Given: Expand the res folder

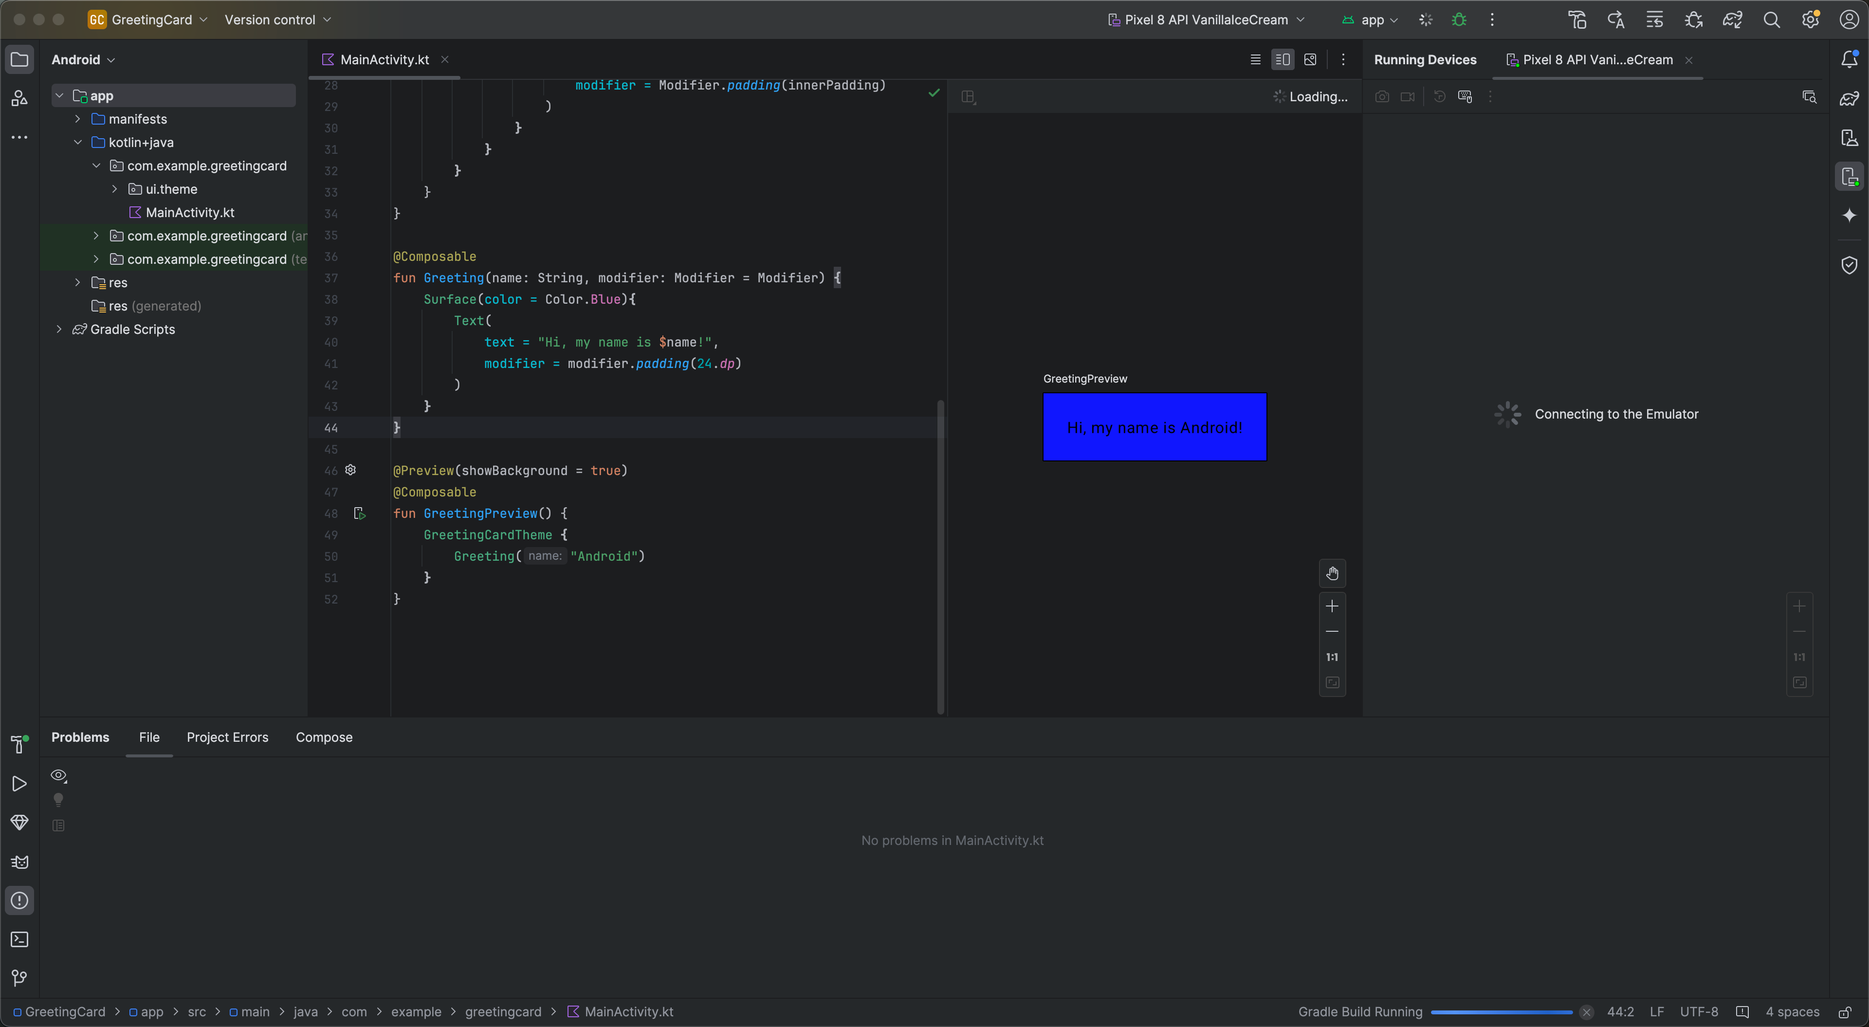Looking at the screenshot, I should point(78,282).
